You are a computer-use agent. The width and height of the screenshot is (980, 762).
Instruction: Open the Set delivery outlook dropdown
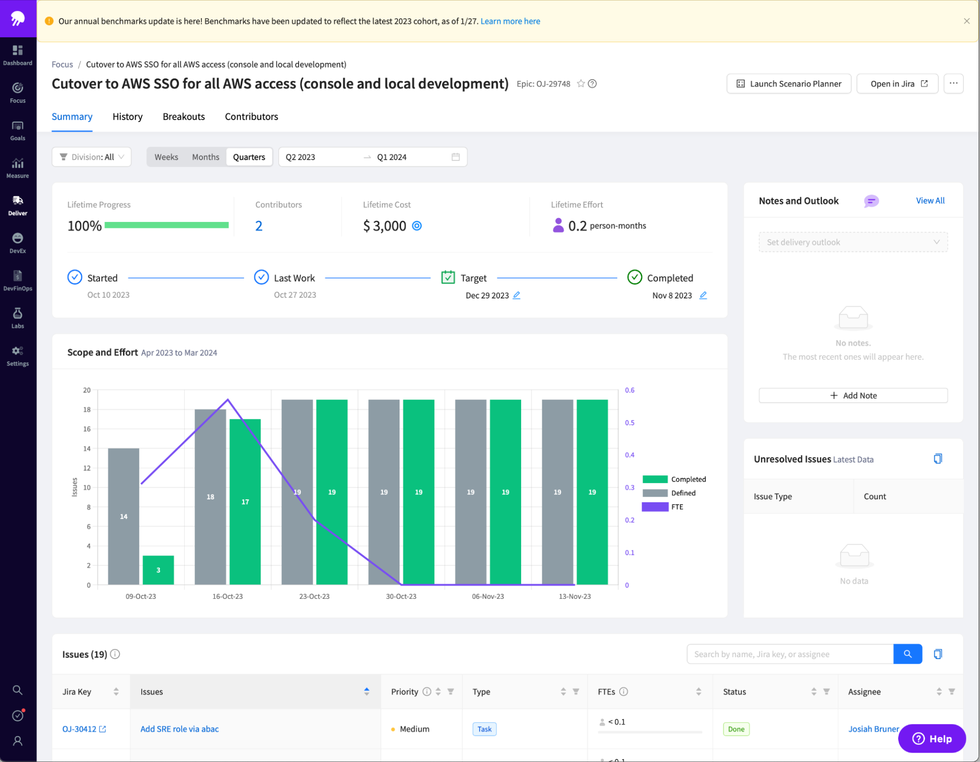pyautogui.click(x=853, y=242)
